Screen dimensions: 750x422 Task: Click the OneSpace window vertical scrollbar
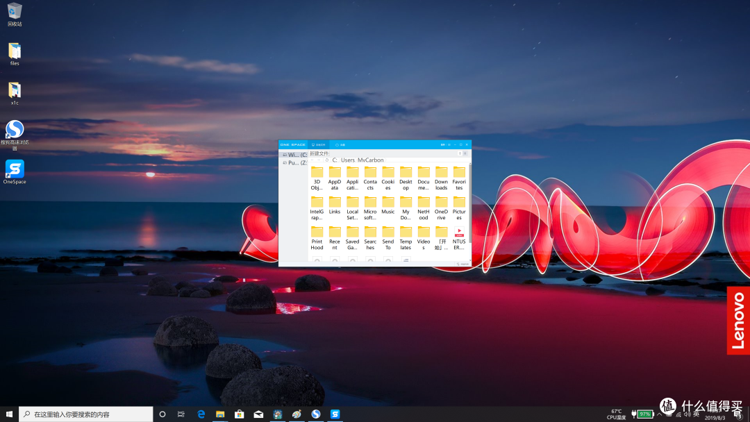click(x=470, y=203)
